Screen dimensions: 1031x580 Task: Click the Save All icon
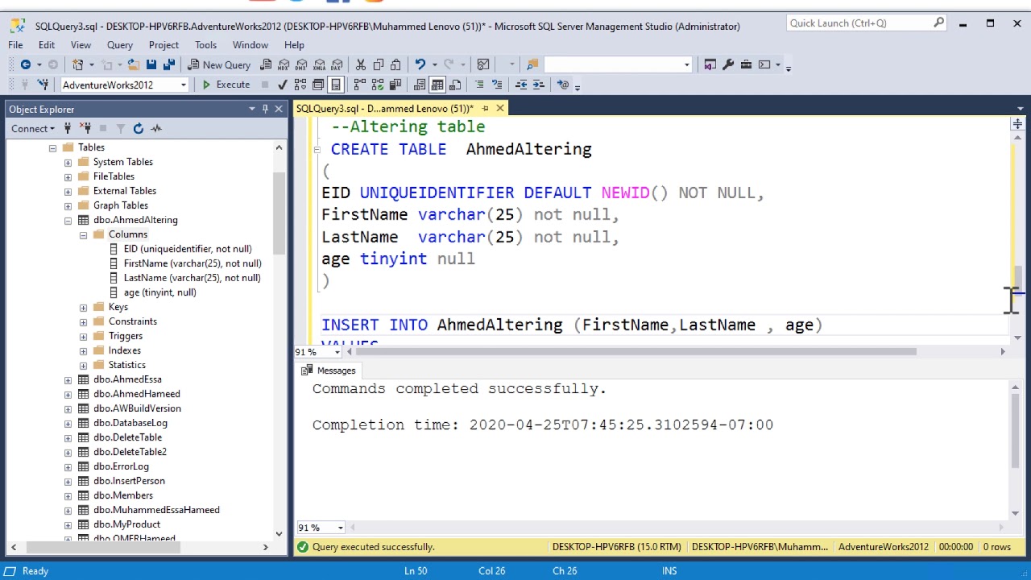pyautogui.click(x=169, y=64)
